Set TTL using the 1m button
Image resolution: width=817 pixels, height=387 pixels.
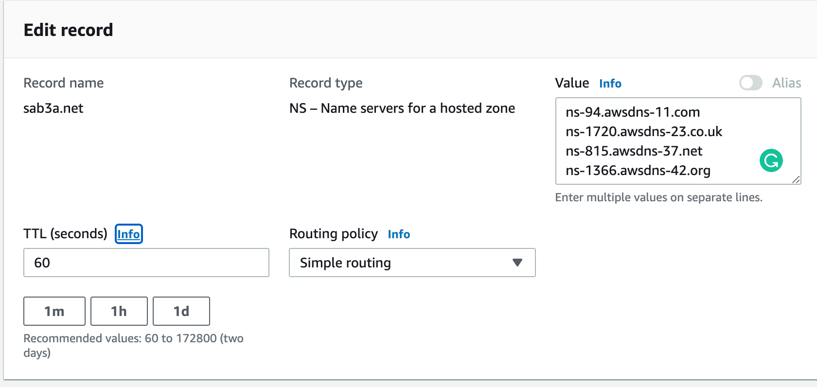coord(54,311)
